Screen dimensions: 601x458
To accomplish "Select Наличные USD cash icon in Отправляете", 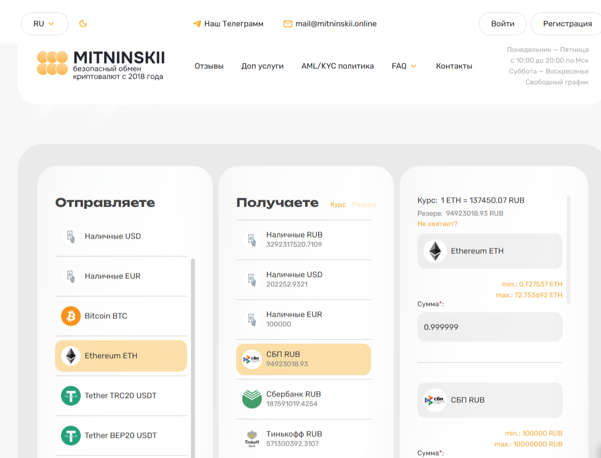I will pos(71,236).
